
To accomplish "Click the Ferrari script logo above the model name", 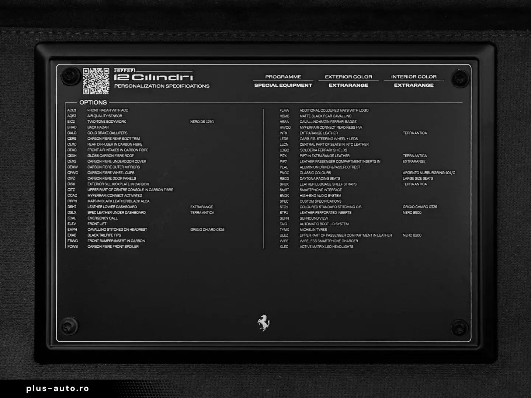I will coord(125,70).
